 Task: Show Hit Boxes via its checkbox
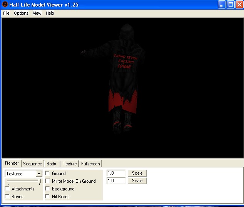pyautogui.click(x=48, y=197)
